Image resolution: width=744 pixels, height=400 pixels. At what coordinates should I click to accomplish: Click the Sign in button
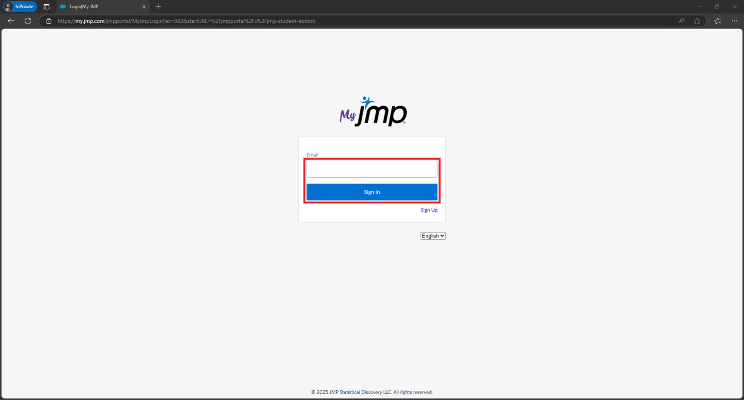(372, 192)
